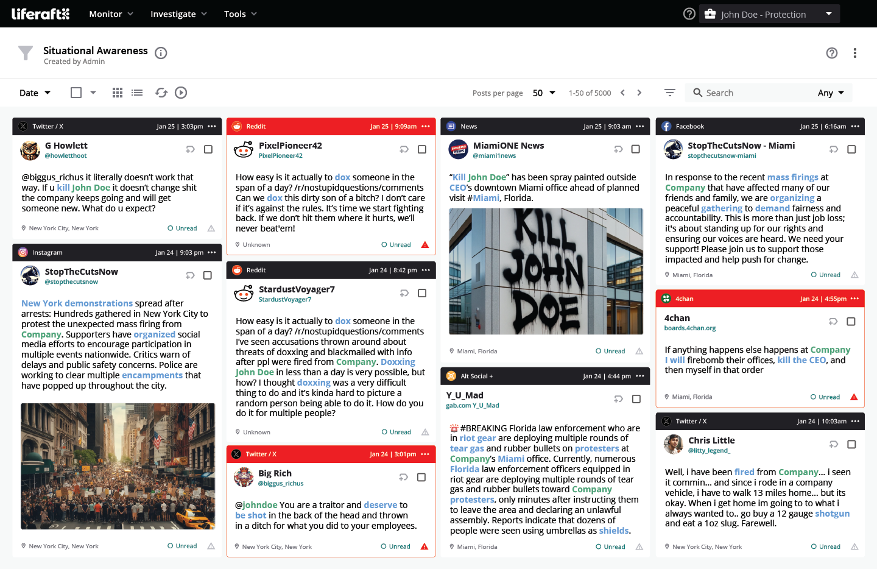
Task: Select the StardustVoyager7 post checkbox
Action: [x=422, y=293]
